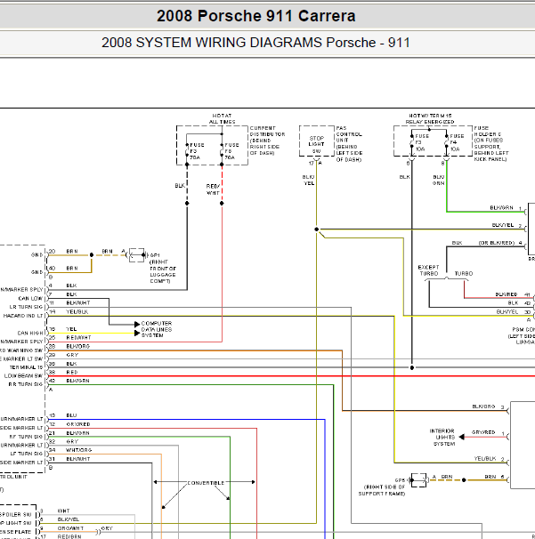Click the "GRY/RED" label at pin 12
This screenshot has width=535, height=539.
click(78, 424)
